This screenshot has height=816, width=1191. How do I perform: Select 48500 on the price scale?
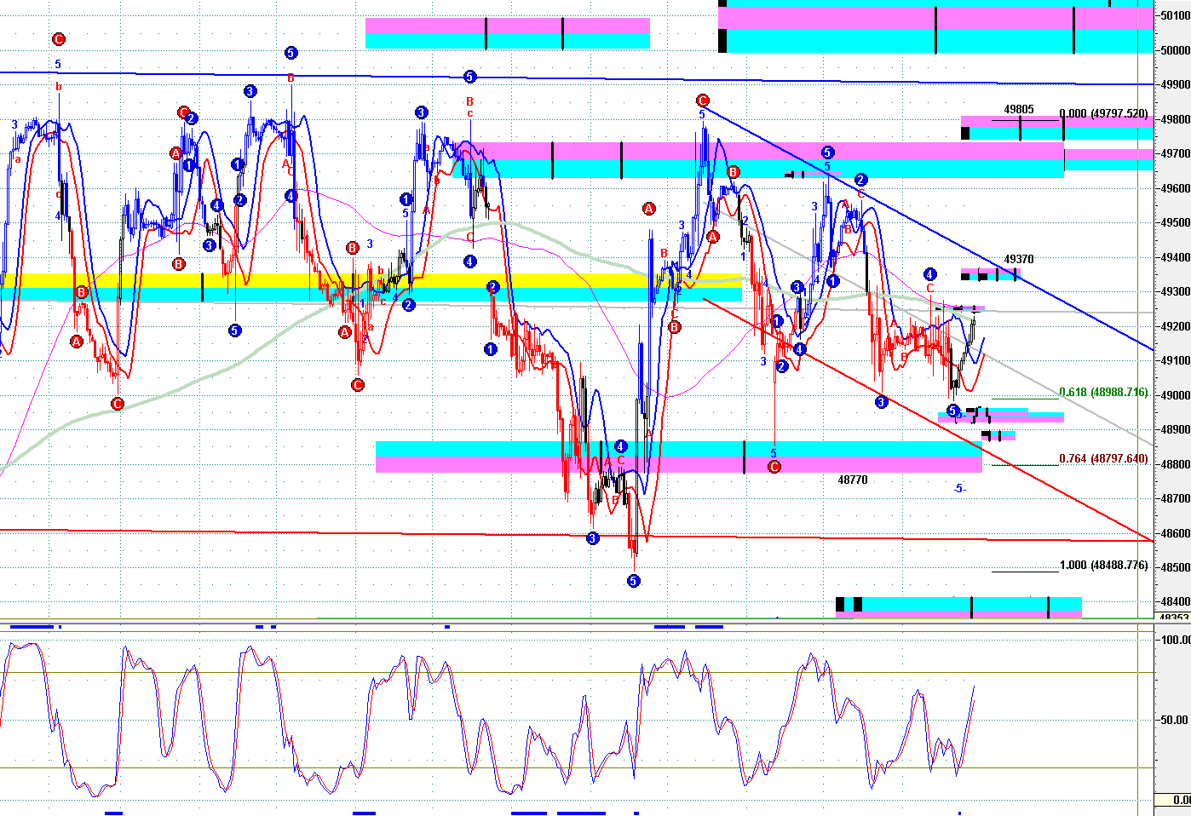point(1176,567)
